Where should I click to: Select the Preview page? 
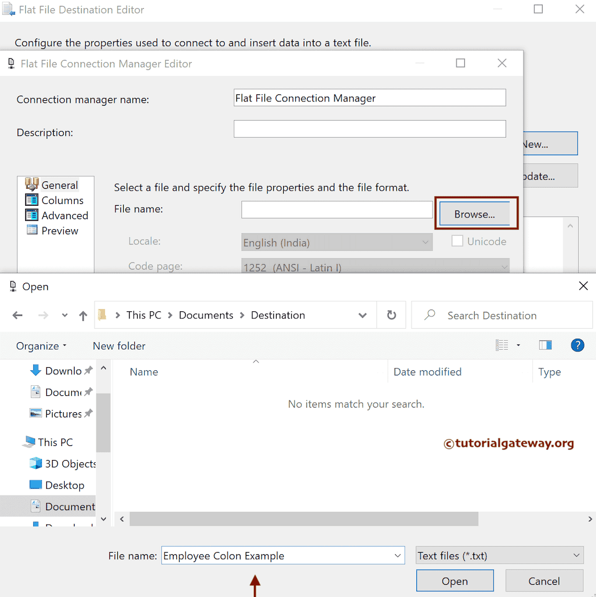click(x=60, y=230)
